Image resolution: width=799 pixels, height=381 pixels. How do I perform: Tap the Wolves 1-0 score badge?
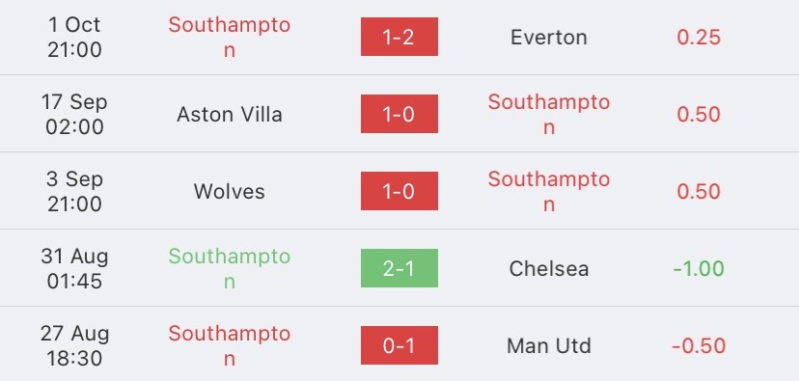399,191
